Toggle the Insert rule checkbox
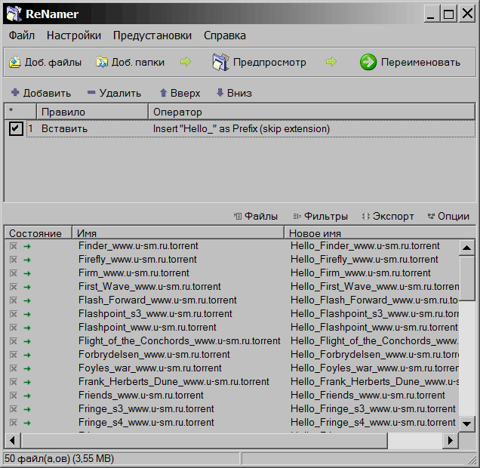The height and width of the screenshot is (468, 480). (x=15, y=129)
